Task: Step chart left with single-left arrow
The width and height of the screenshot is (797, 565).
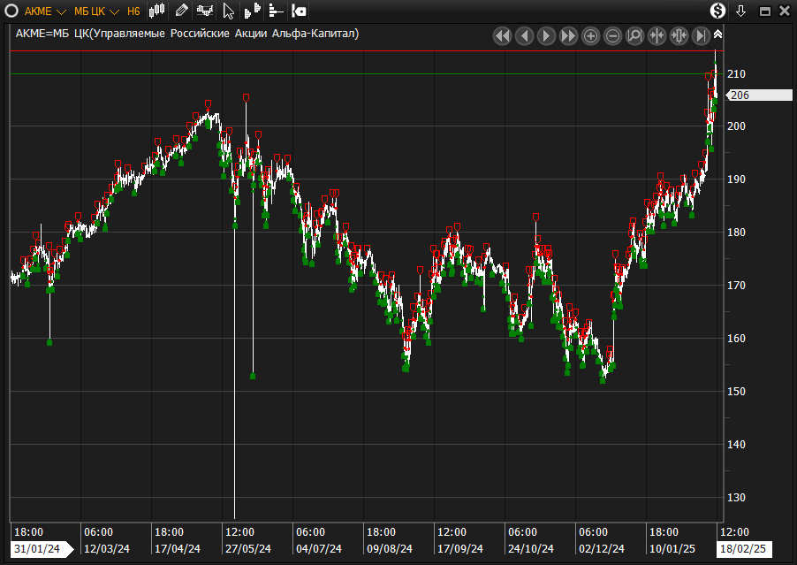Action: (524, 35)
